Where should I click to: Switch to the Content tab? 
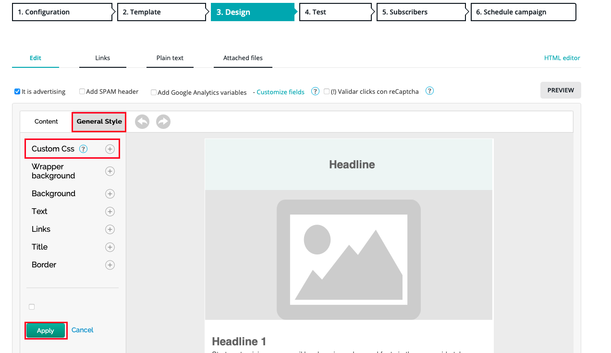(x=46, y=122)
